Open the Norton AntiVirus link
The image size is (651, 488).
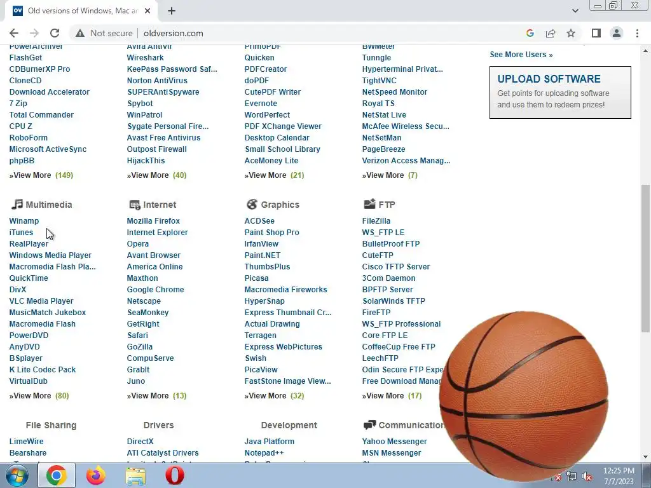click(157, 81)
